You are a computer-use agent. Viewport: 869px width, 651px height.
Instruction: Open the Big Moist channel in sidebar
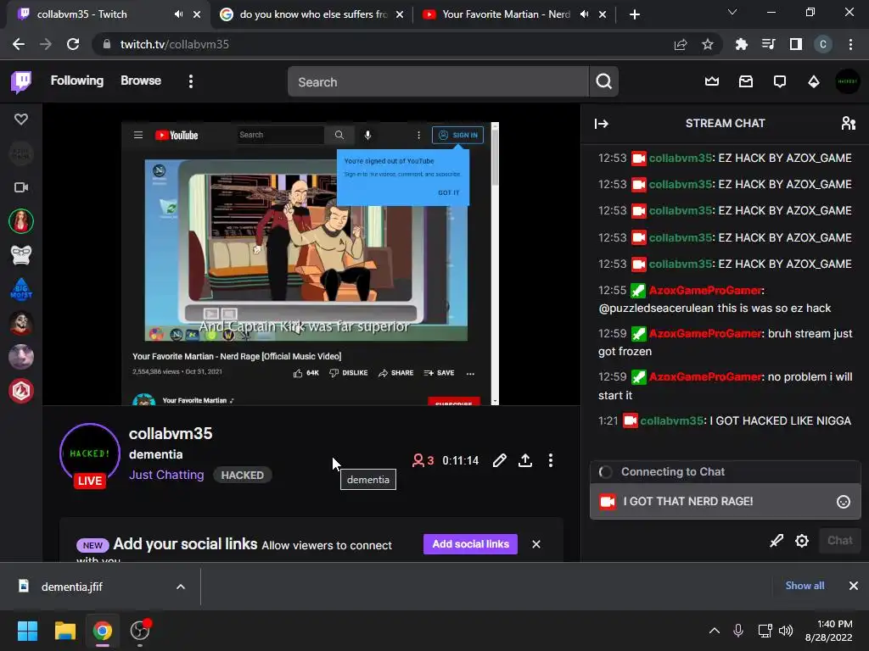[x=21, y=290]
